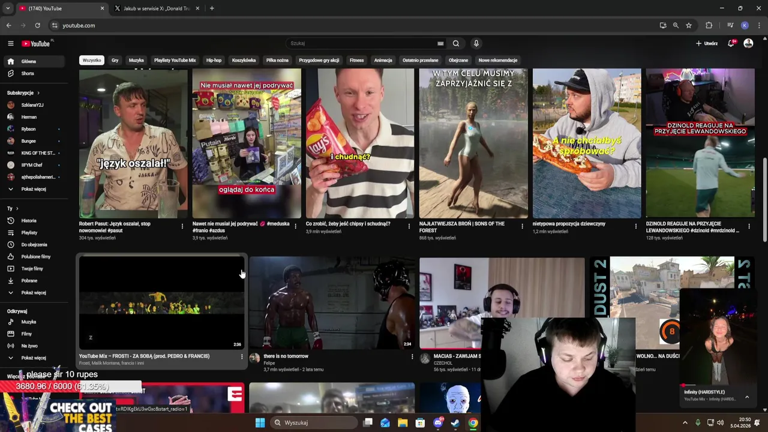Open Filmy under Odkrywaj

point(33,334)
